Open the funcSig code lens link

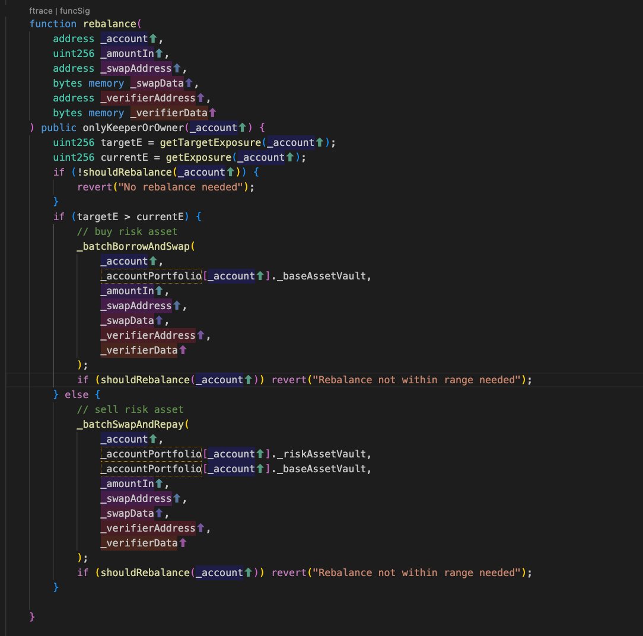[75, 11]
